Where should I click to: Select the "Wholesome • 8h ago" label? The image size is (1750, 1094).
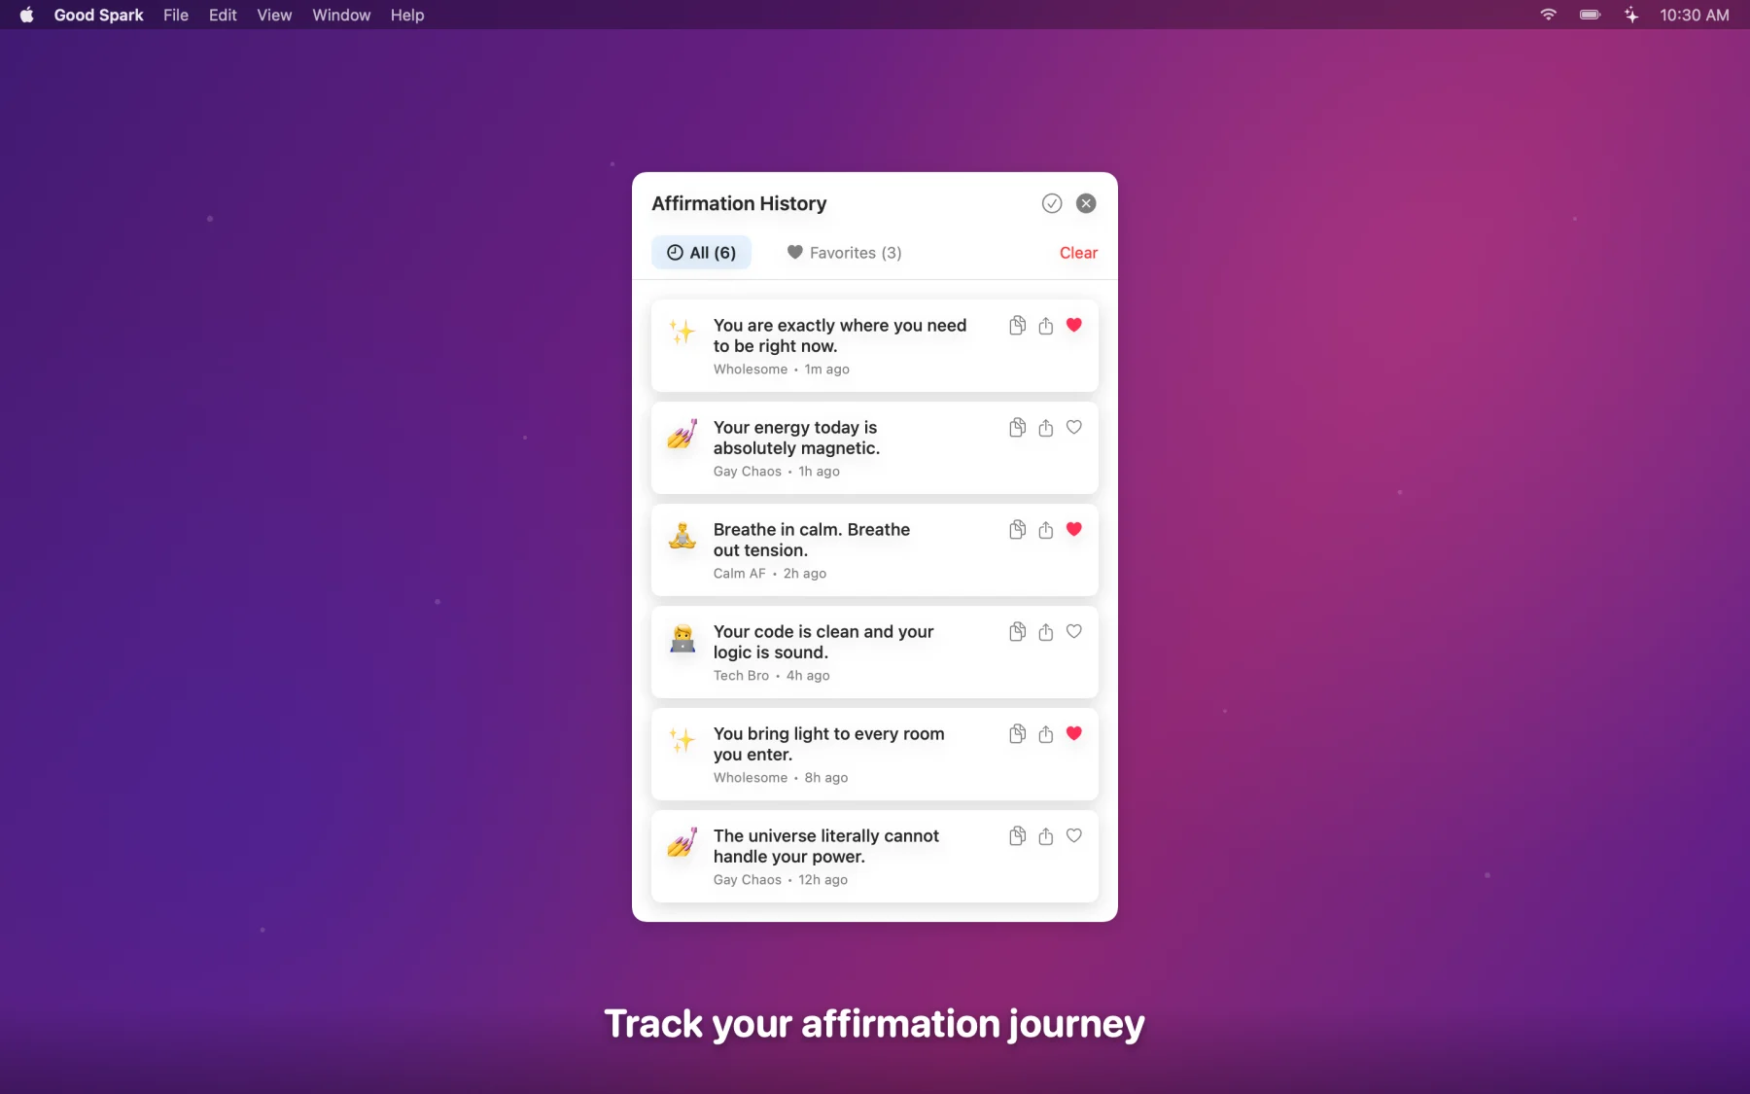tap(781, 778)
